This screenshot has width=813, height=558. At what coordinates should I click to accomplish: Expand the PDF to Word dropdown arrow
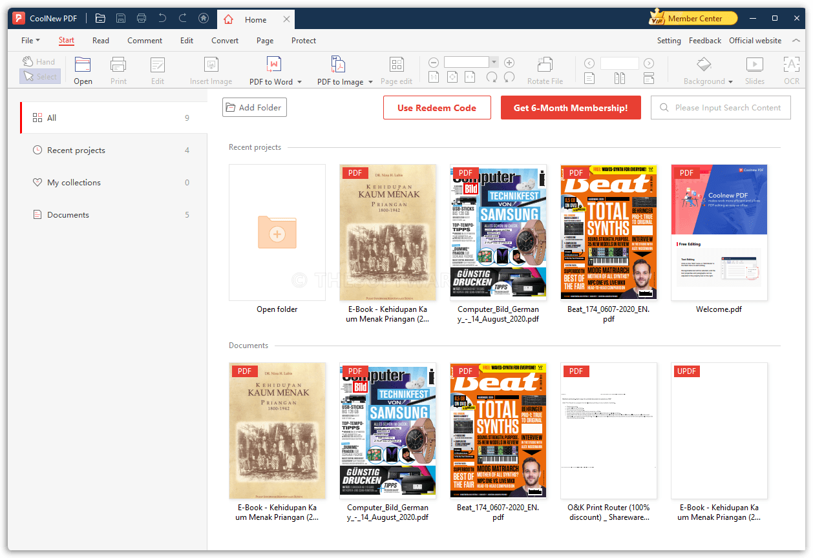(299, 82)
